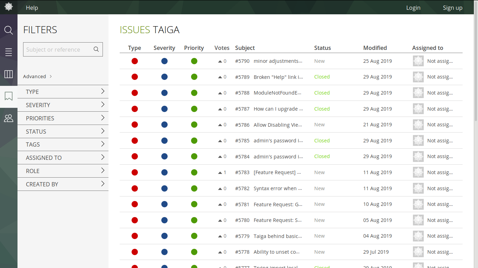This screenshot has height=268, width=478.
Task: Upvote arrow for issue #5783
Action: click(x=220, y=173)
